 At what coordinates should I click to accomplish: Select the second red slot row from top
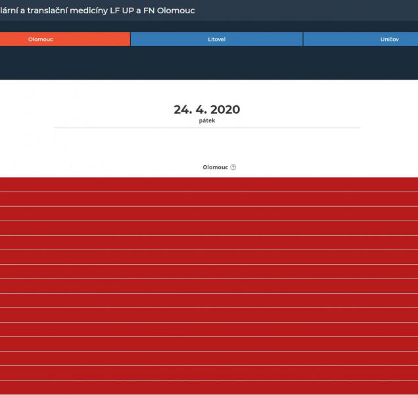point(209,199)
